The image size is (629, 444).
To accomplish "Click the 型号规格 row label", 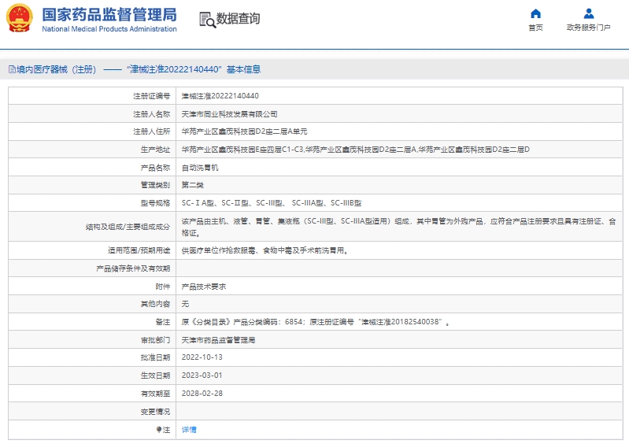I will coord(155,203).
